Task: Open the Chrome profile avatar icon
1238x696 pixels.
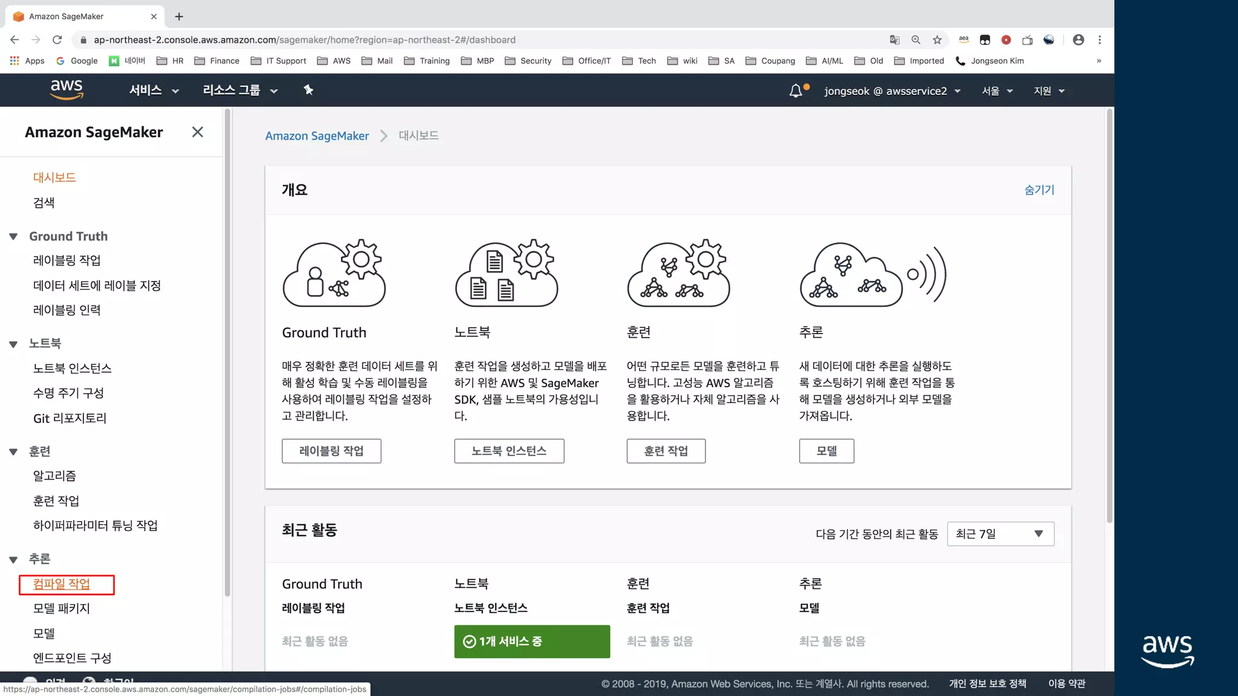Action: coord(1078,40)
